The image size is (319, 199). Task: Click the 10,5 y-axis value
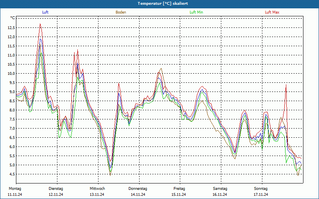pyautogui.click(x=11, y=64)
